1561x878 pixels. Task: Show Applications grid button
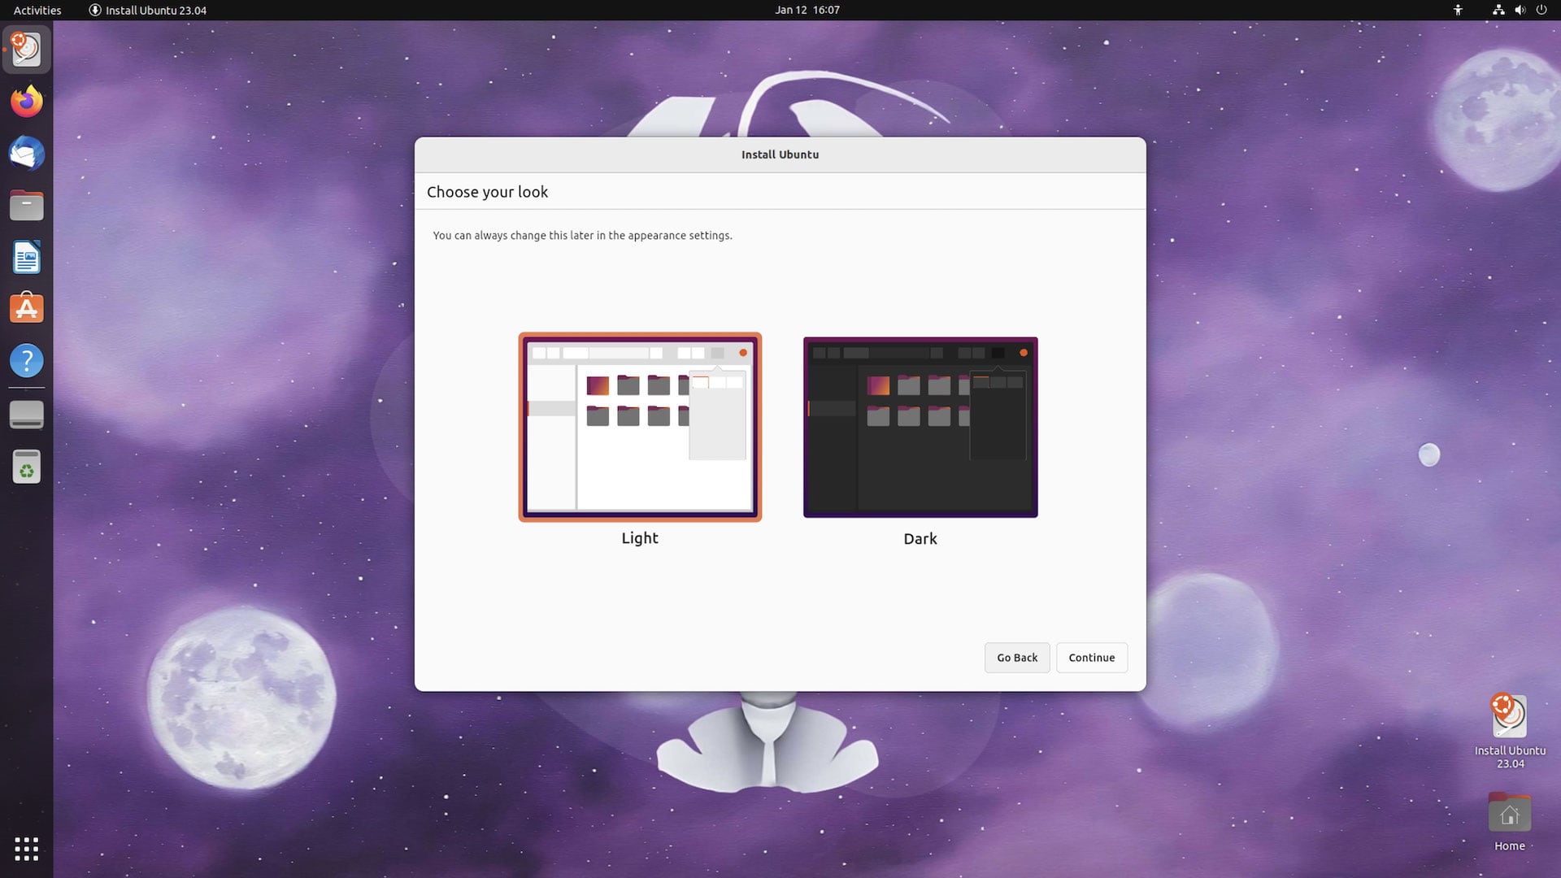[27, 849]
